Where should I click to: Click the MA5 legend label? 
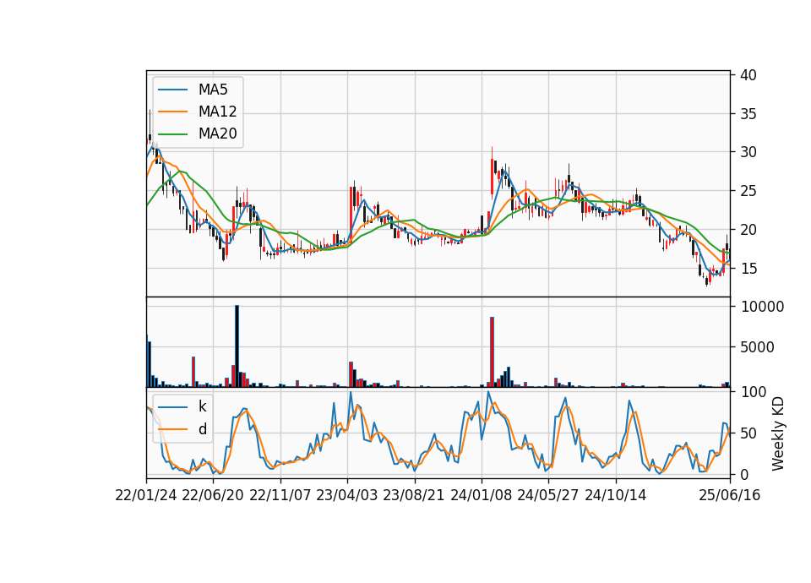pyautogui.click(x=213, y=90)
